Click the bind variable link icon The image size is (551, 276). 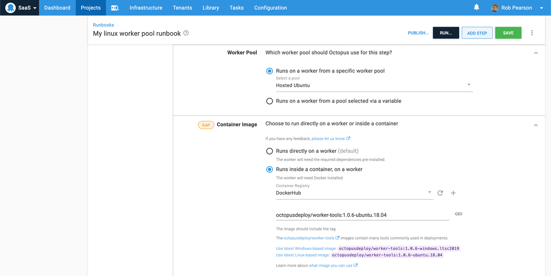coord(458,214)
